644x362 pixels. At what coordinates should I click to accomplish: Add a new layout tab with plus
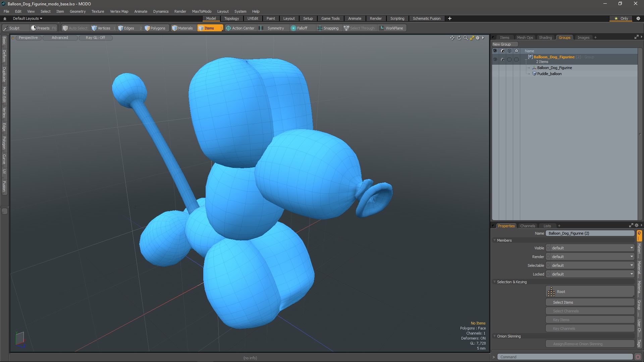[450, 18]
